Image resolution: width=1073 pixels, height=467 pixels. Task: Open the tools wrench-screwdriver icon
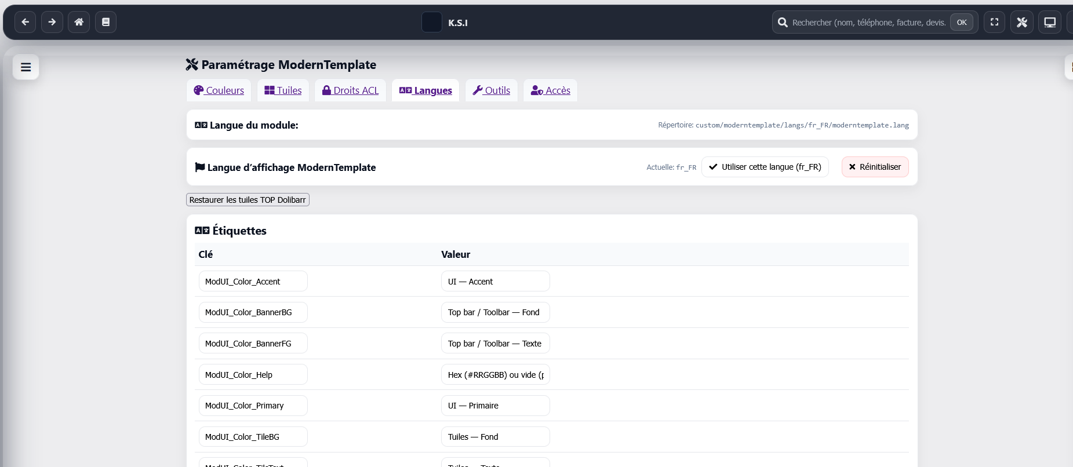[1022, 22]
